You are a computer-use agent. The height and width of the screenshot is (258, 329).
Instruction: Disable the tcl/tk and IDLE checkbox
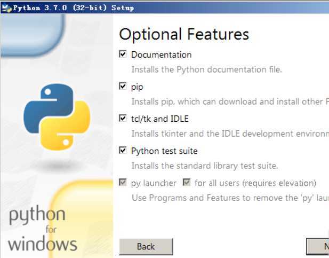(123, 118)
